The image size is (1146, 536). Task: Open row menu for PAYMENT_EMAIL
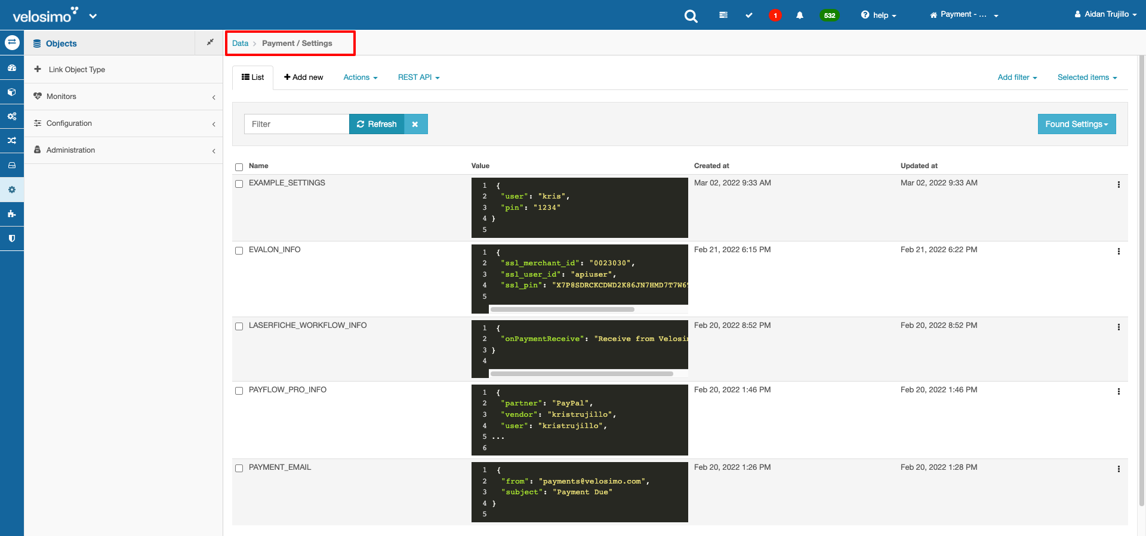click(x=1119, y=469)
